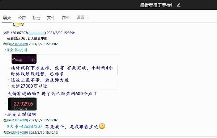Open user ID link 623457089 at 15:39:07

[x=19, y=120]
